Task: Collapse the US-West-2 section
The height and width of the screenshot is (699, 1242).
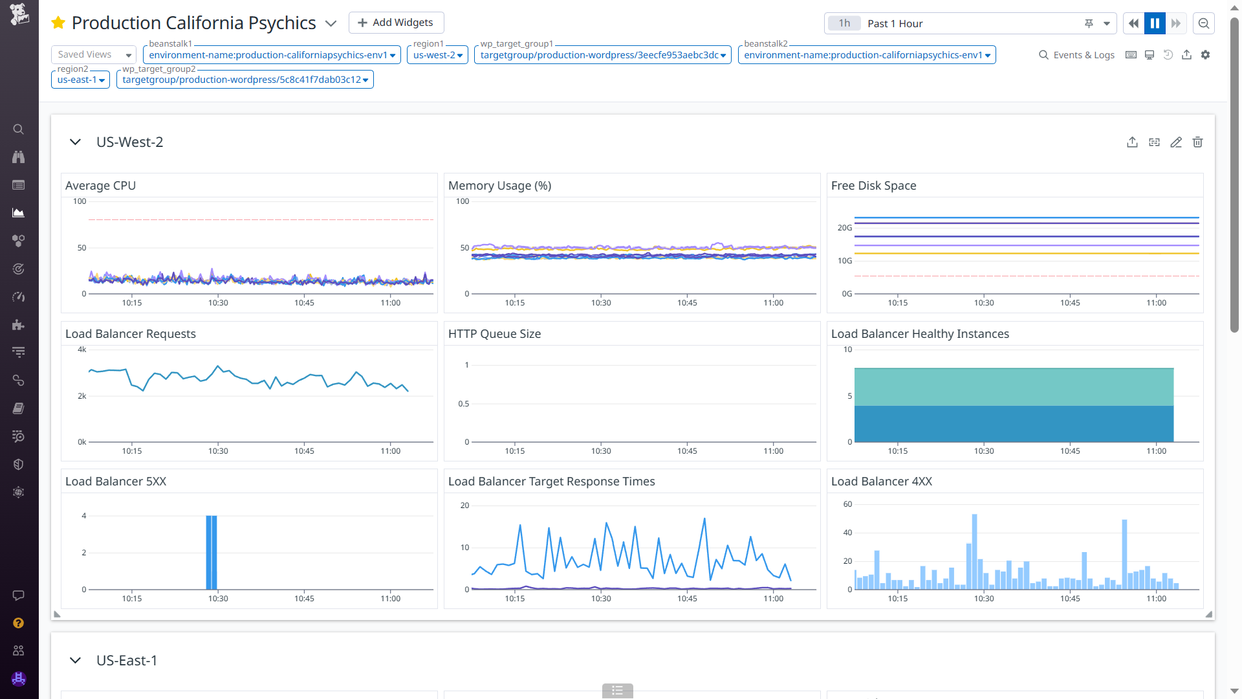Action: [x=75, y=142]
